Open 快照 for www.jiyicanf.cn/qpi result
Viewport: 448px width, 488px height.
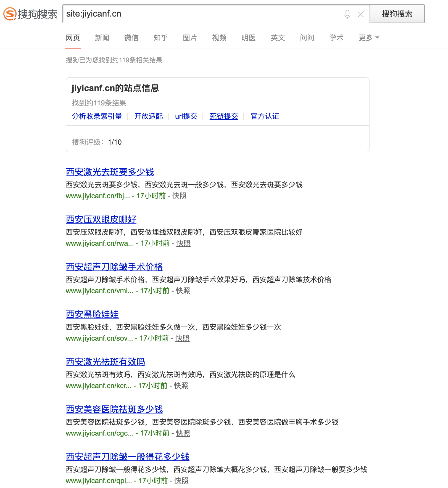coord(181,481)
